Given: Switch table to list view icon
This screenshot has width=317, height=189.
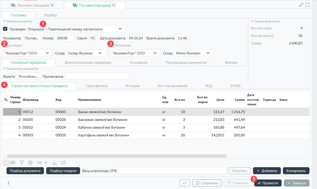Looking at the screenshot, I should pos(7,163).
